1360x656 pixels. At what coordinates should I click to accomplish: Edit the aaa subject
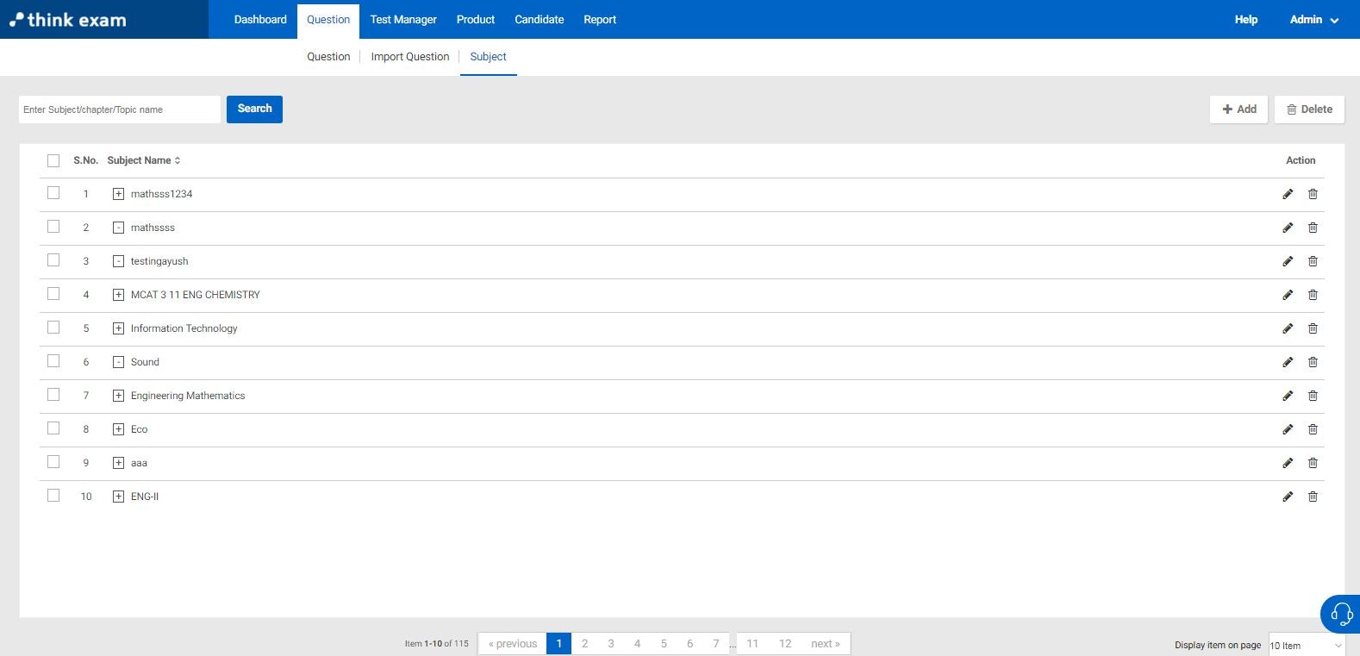point(1288,463)
